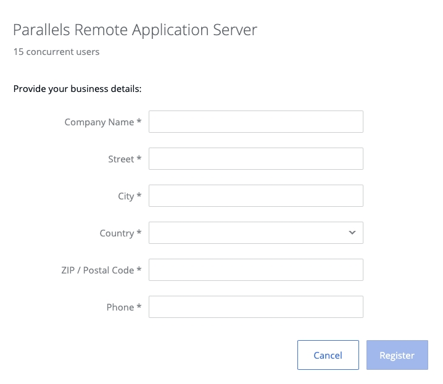The image size is (443, 384).
Task: Click the Parallels Remote Application Server title
Action: pyautogui.click(x=135, y=30)
